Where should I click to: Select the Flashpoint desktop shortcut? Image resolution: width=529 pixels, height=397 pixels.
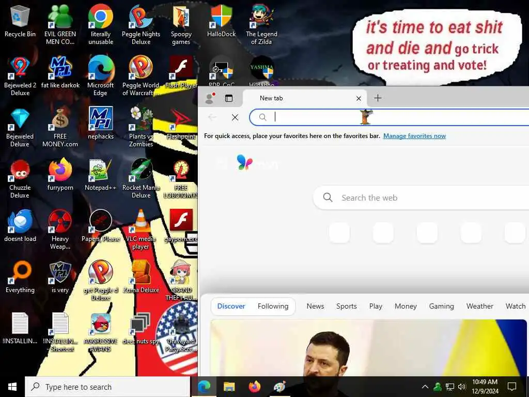tap(181, 124)
